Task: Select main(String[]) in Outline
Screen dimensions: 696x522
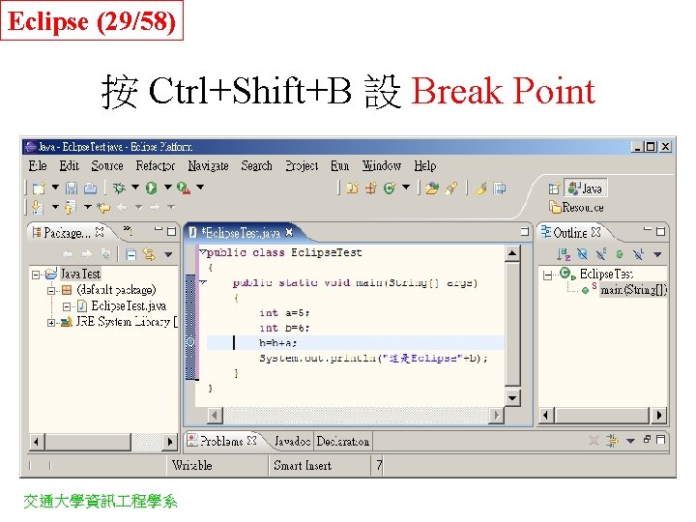Action: click(x=633, y=290)
